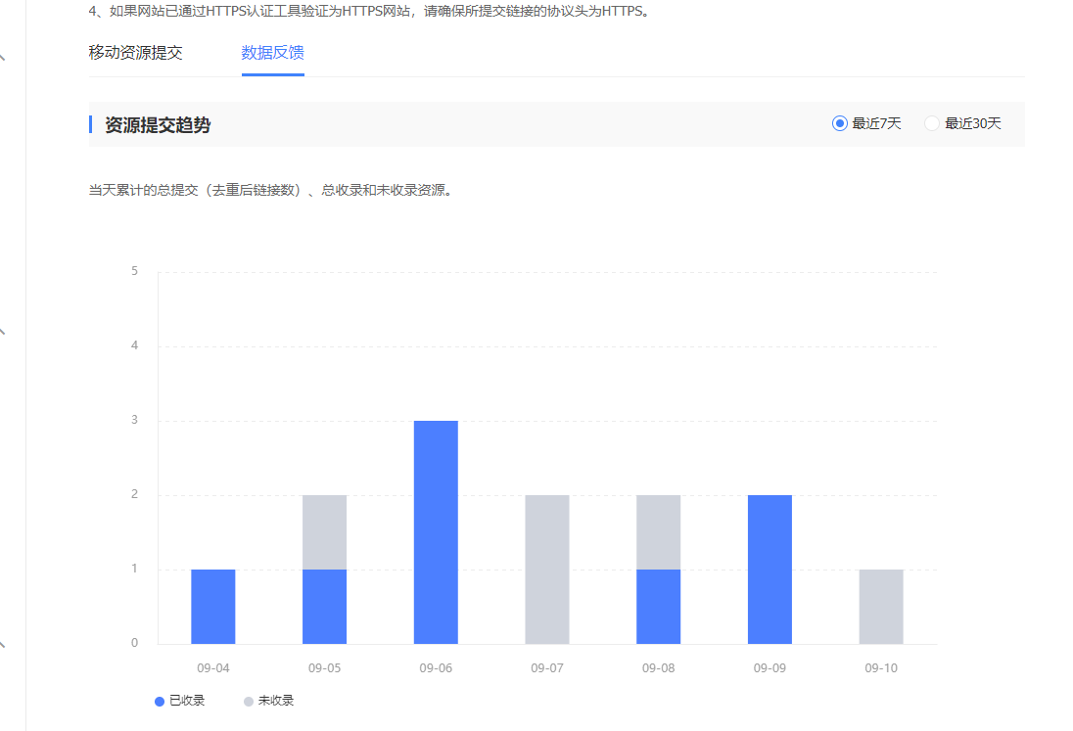Image resolution: width=1073 pixels, height=731 pixels.
Task: Click the 09-07 axis label
Action: [547, 668]
